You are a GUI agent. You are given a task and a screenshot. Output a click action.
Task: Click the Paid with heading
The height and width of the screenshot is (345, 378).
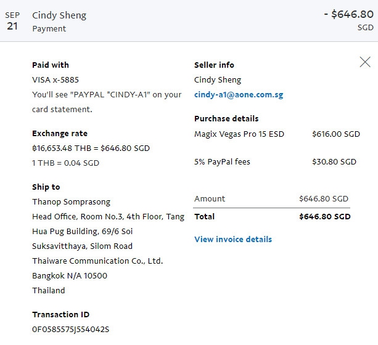click(x=51, y=65)
